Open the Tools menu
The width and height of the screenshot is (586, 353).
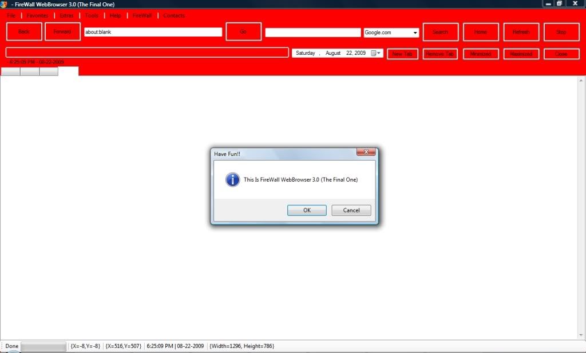tap(92, 15)
